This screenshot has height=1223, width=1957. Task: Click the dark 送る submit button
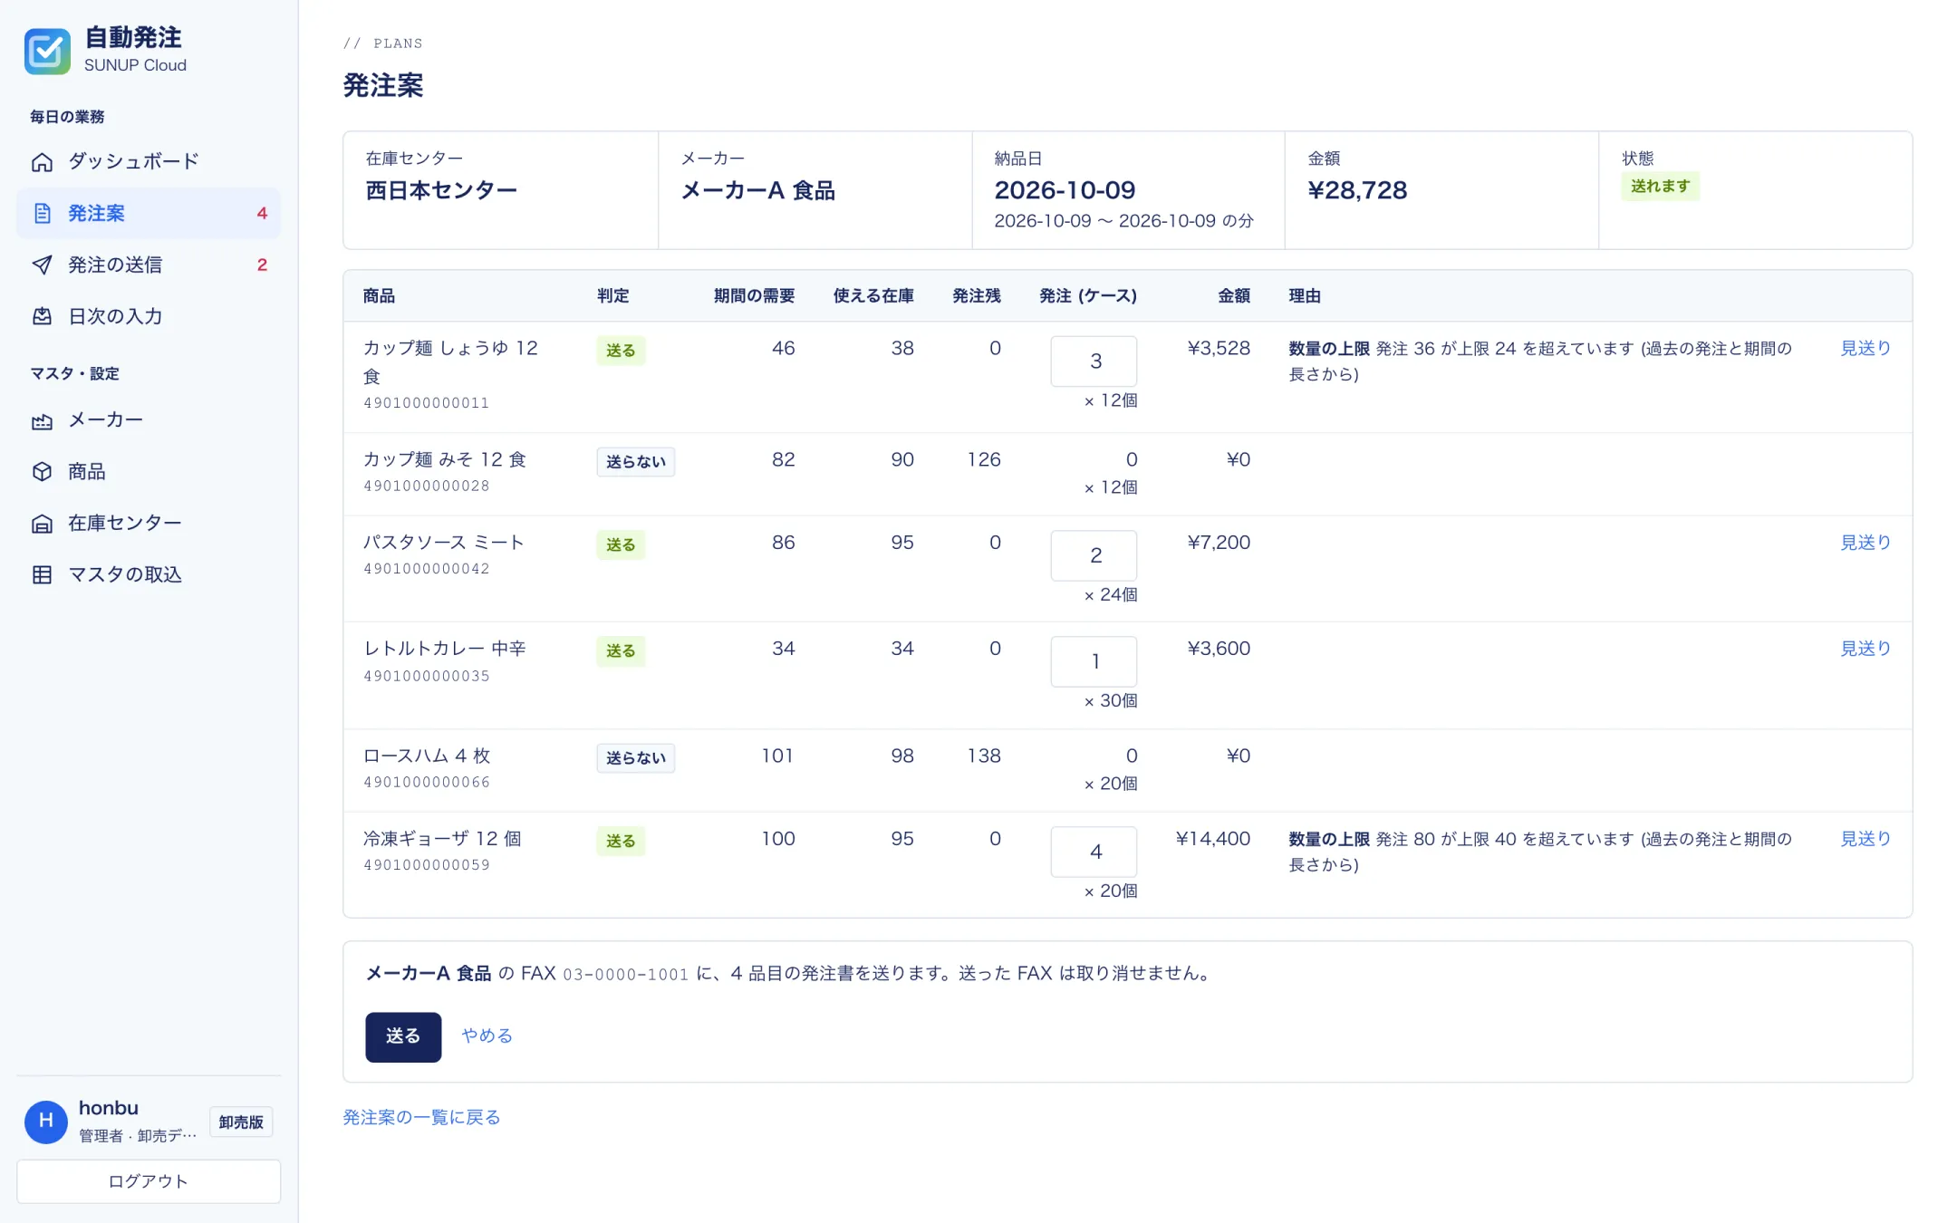click(403, 1036)
